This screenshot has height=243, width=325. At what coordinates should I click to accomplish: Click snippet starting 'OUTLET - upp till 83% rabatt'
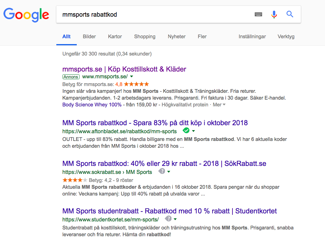pyautogui.click(x=175, y=143)
